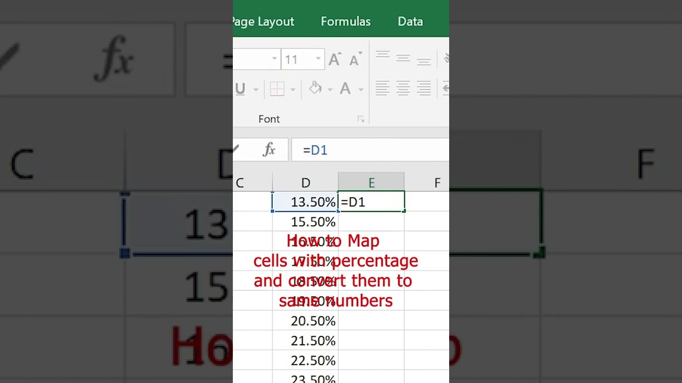Click the Increase Font Size icon
Viewport: 682px width, 383px height.
click(x=335, y=59)
